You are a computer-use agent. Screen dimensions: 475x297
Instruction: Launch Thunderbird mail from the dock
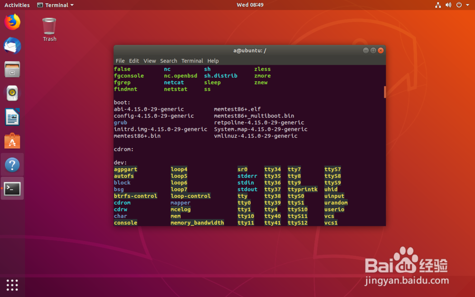[x=12, y=46]
